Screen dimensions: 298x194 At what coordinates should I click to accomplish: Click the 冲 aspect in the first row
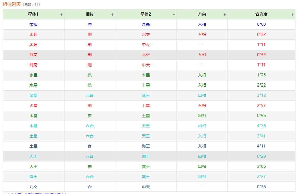pos(90,24)
